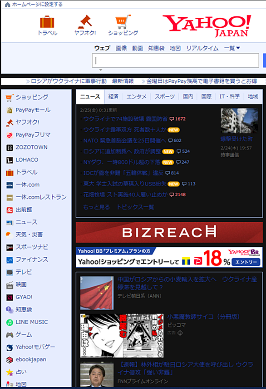
Task: Click the ebookjapan sidebar icon
Action: point(10,360)
